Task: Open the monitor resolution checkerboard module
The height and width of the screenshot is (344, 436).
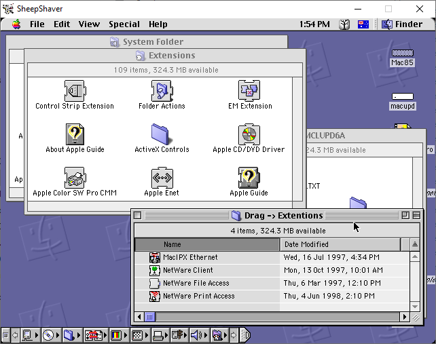Action: (140, 335)
